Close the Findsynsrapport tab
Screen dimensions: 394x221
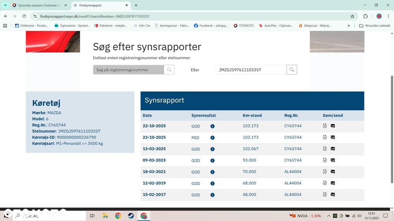tap(126, 5)
